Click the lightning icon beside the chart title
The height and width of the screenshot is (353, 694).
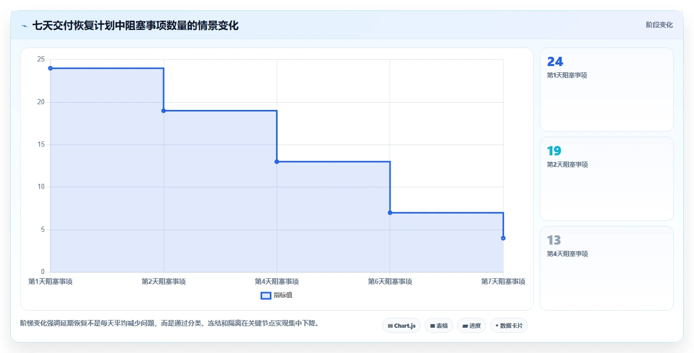pos(25,26)
